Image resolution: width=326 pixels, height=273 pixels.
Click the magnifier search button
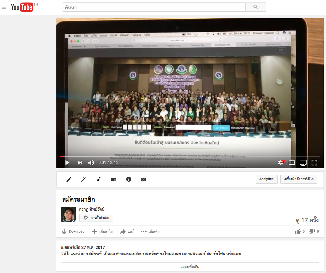pos(256,7)
